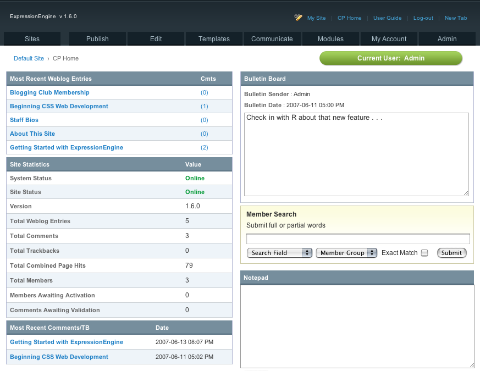Click the Members Awaiting Activation label
This screenshot has height=371, width=480.
click(52, 295)
